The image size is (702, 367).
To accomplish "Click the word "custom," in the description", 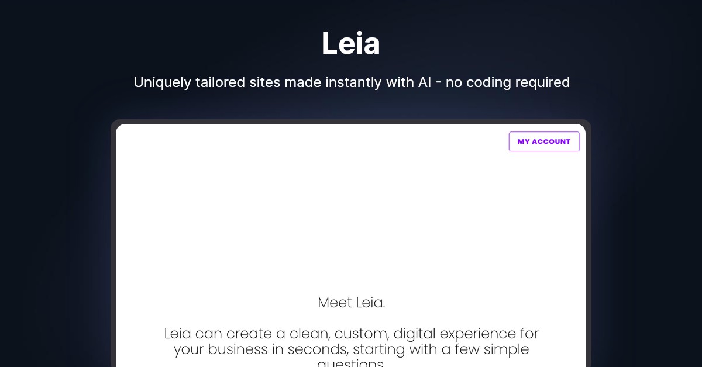I will 361,334.
